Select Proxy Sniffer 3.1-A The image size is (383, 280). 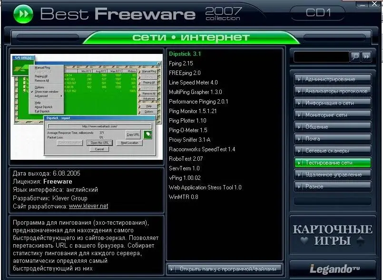[189, 140]
